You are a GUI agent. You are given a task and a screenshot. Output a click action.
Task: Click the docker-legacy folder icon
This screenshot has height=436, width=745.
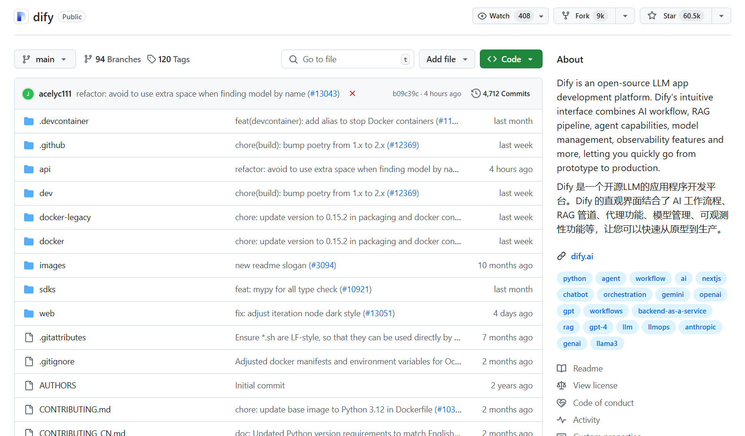pyautogui.click(x=29, y=217)
